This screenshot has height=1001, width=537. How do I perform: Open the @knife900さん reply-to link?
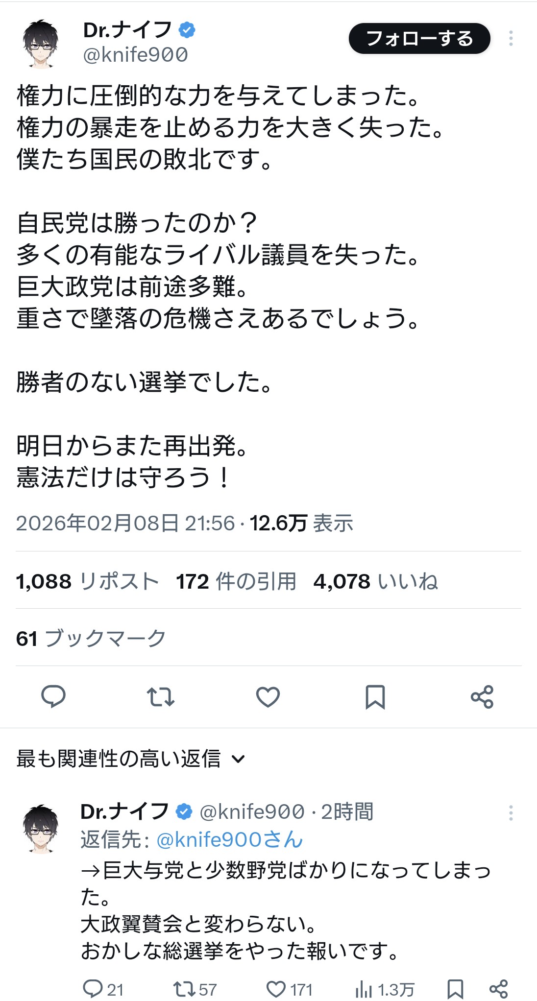[229, 839]
